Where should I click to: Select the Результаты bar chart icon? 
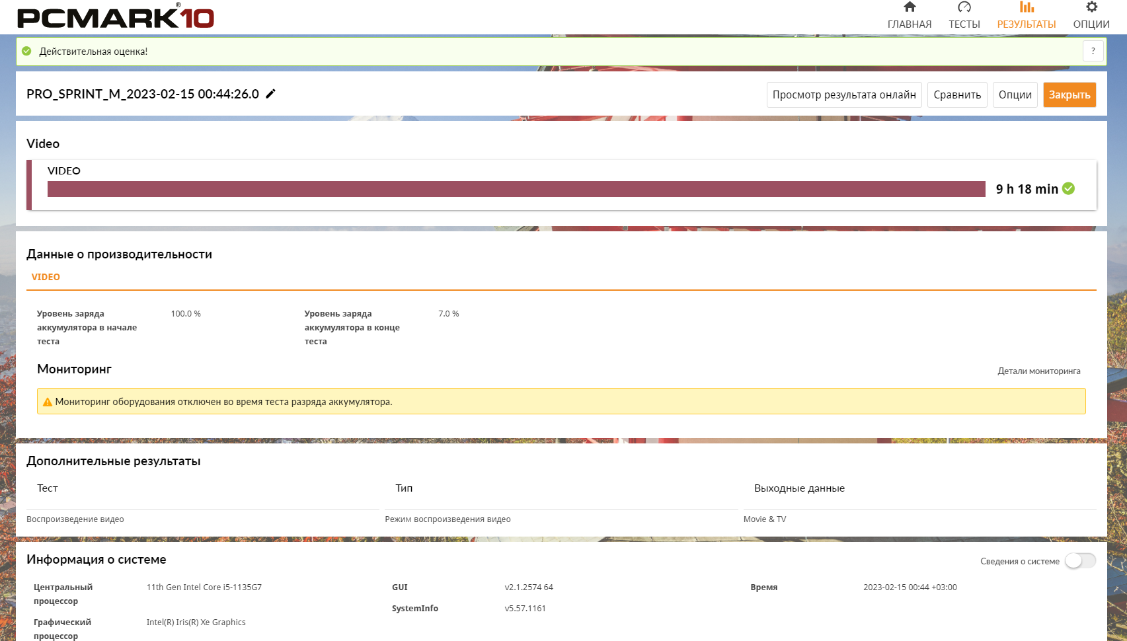[x=1026, y=7]
